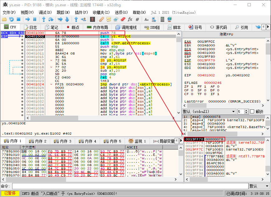Open the 符号 tab
This screenshot has width=271, height=197.
(195, 27)
